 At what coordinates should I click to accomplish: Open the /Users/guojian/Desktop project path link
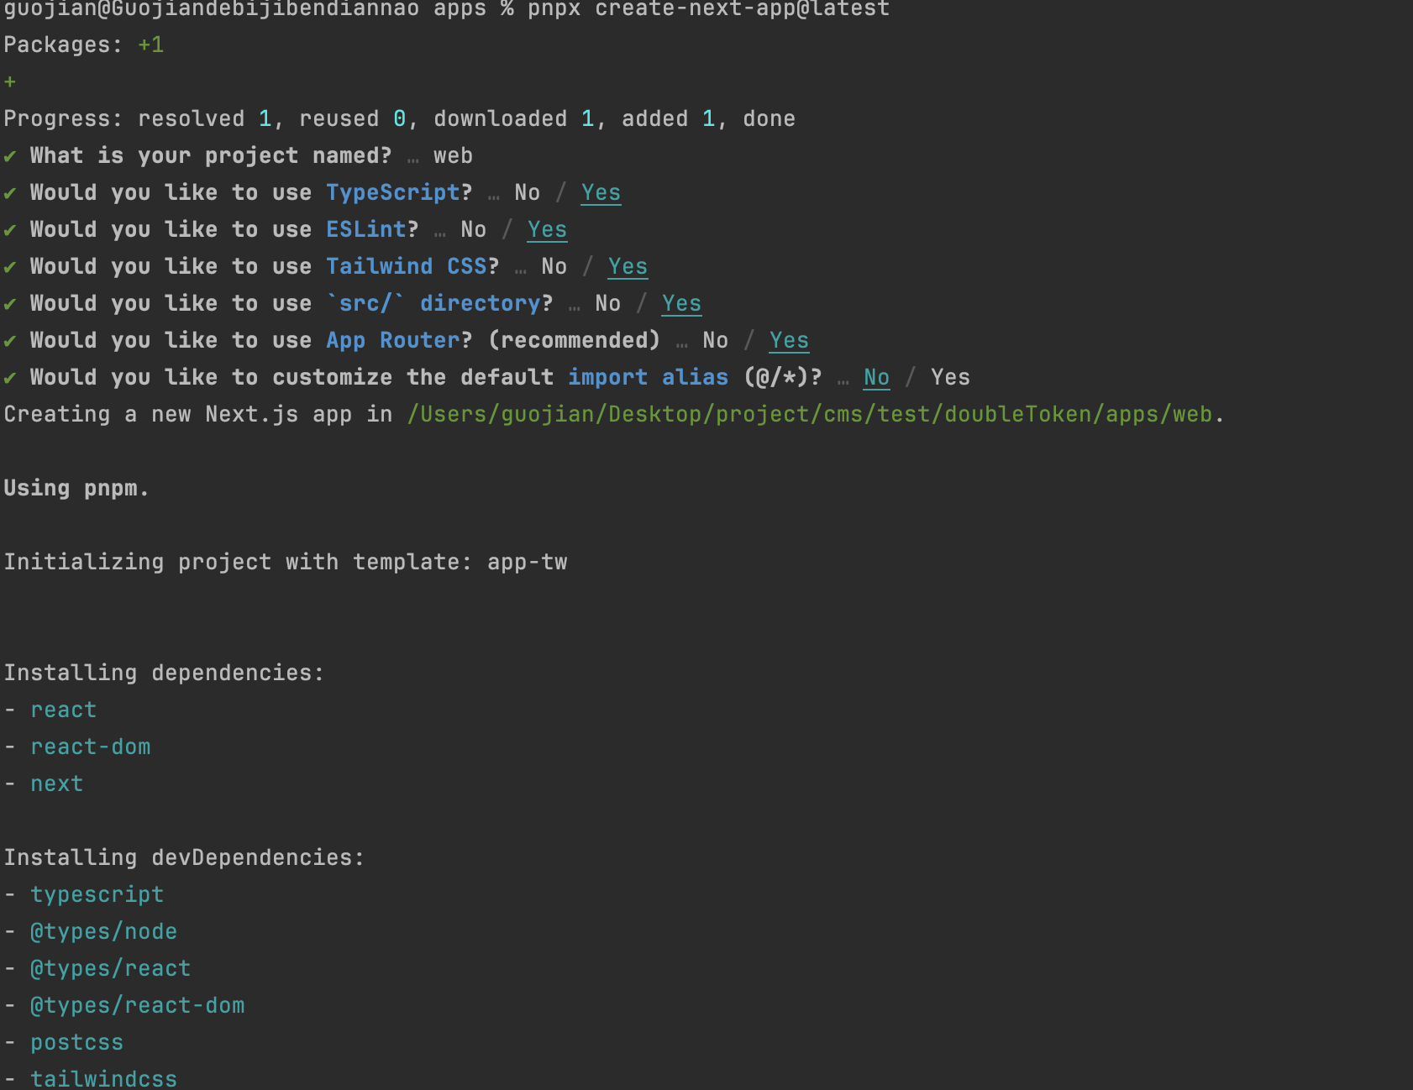(x=810, y=415)
